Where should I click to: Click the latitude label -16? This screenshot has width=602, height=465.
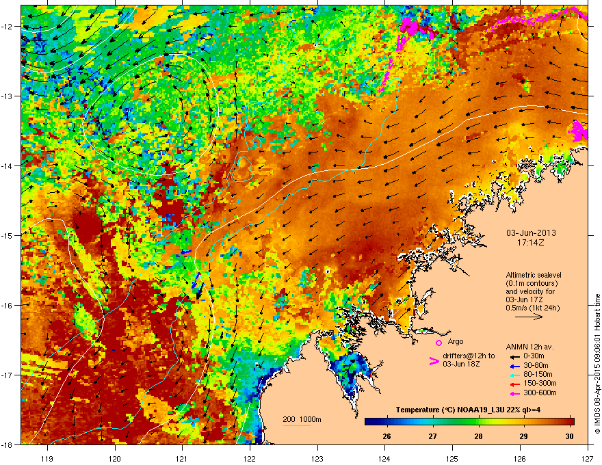tap(7, 306)
